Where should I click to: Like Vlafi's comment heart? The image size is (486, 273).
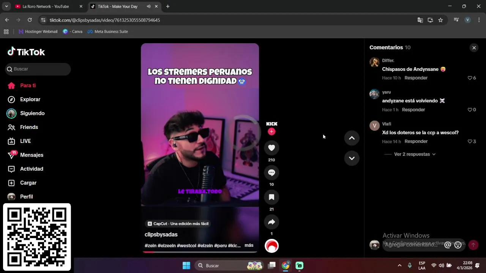click(x=470, y=141)
